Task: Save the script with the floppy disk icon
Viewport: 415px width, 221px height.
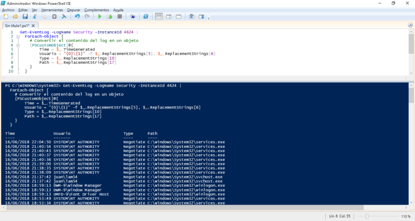Action: pos(24,17)
